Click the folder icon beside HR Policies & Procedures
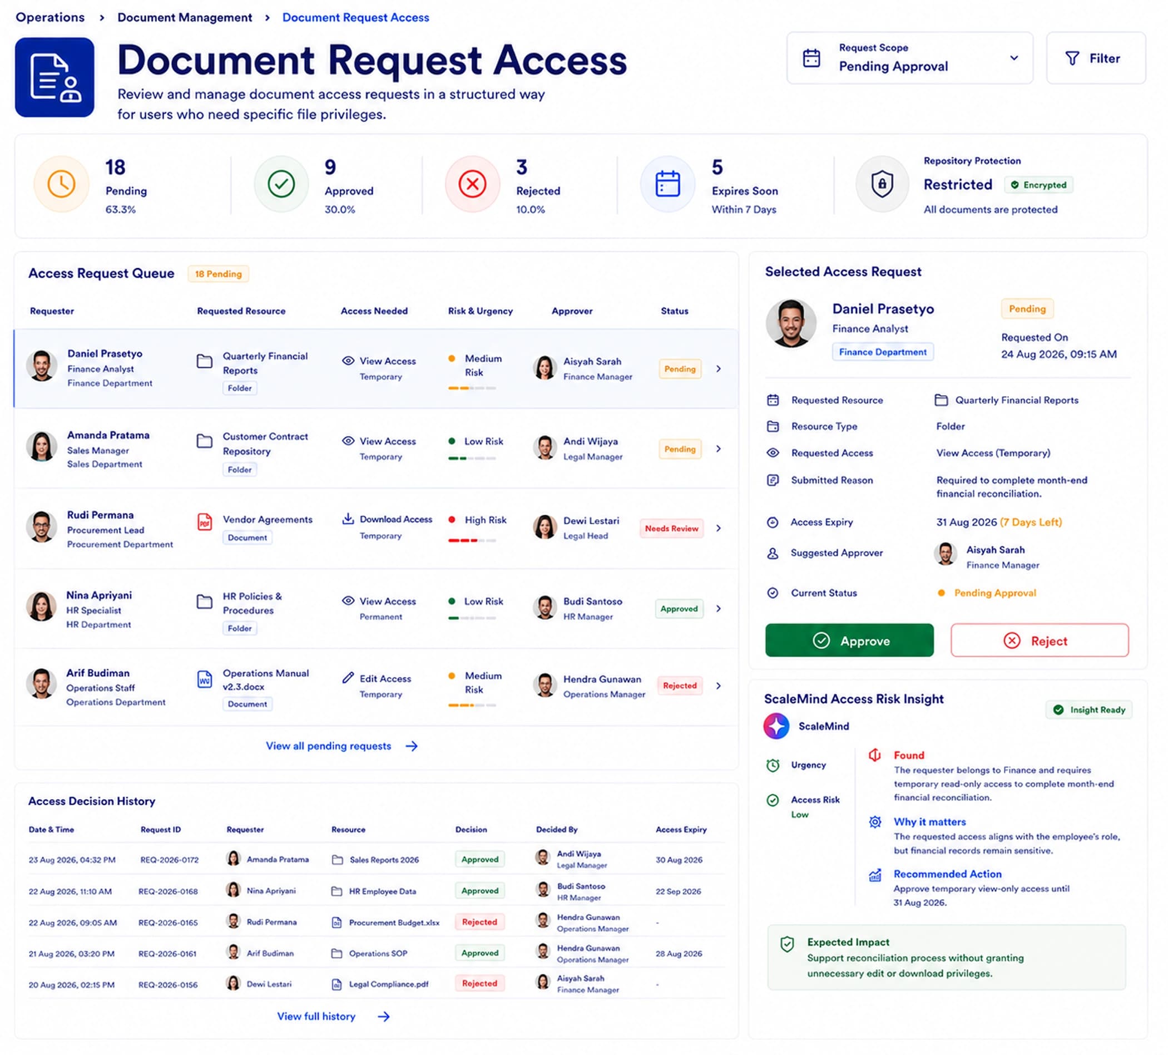The height and width of the screenshot is (1055, 1168). pyautogui.click(x=205, y=602)
